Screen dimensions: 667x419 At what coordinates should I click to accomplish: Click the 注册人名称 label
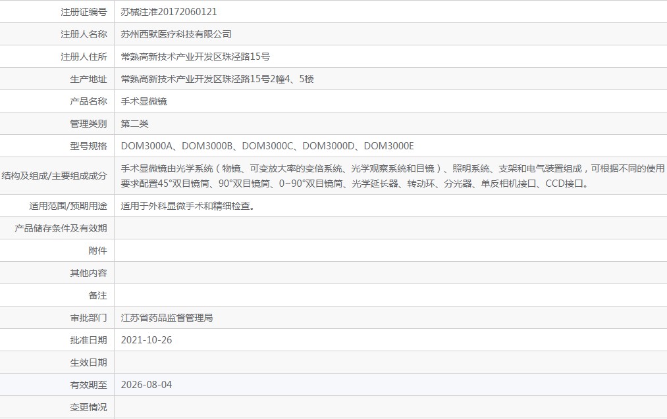coord(84,34)
